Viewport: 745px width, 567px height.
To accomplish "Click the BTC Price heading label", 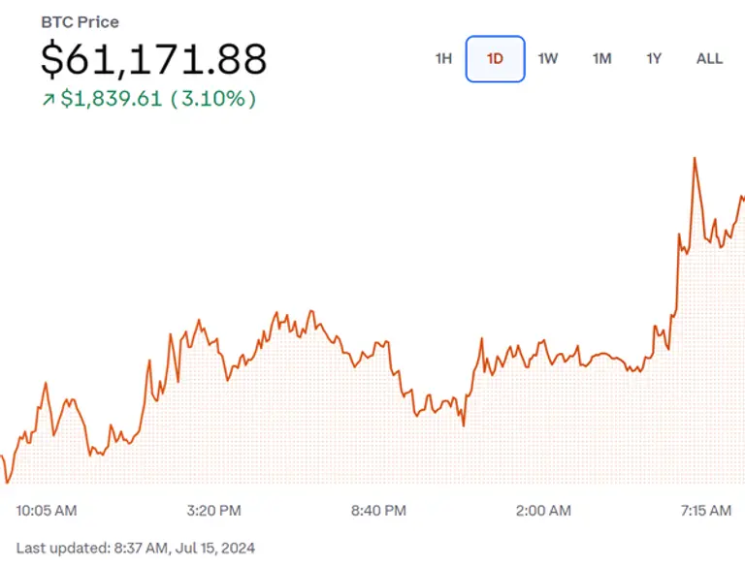I will point(80,22).
